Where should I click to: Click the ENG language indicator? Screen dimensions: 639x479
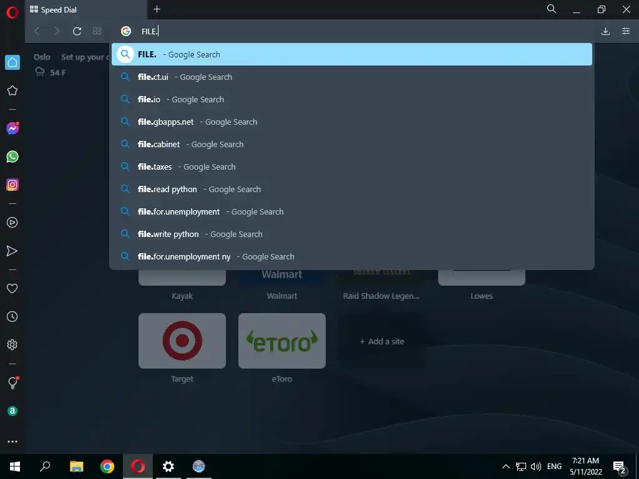pyautogui.click(x=554, y=467)
